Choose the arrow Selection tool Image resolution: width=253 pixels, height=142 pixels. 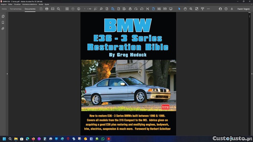pos(179,9)
